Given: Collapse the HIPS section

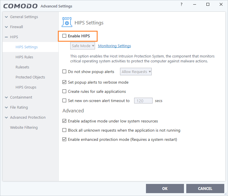Looking at the screenshot, I should coord(6,37).
